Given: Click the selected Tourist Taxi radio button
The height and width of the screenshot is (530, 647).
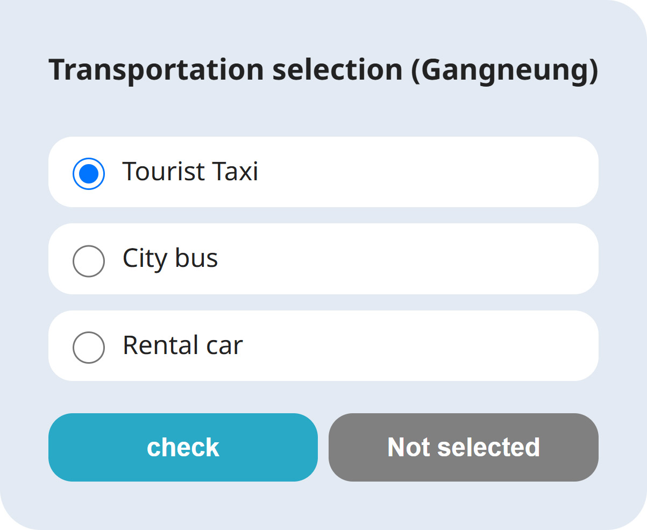Looking at the screenshot, I should [x=89, y=174].
